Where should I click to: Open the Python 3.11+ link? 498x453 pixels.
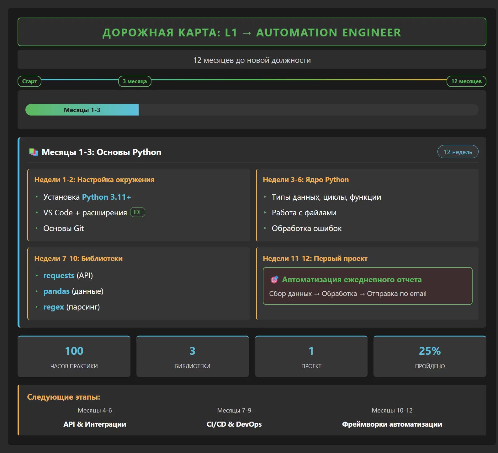pos(106,197)
